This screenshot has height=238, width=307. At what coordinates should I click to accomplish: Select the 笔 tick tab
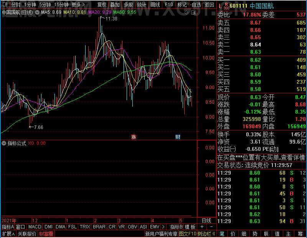(222, 234)
